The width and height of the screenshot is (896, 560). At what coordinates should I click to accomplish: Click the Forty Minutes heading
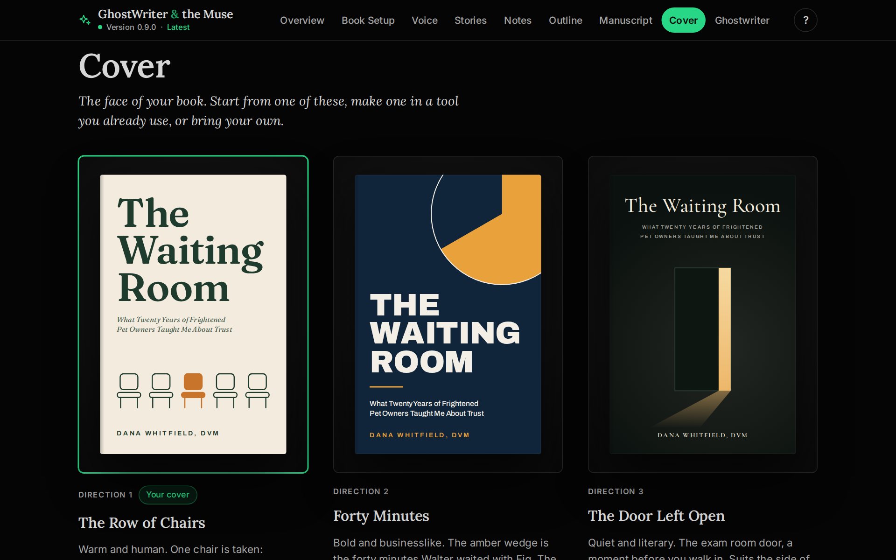(x=381, y=516)
